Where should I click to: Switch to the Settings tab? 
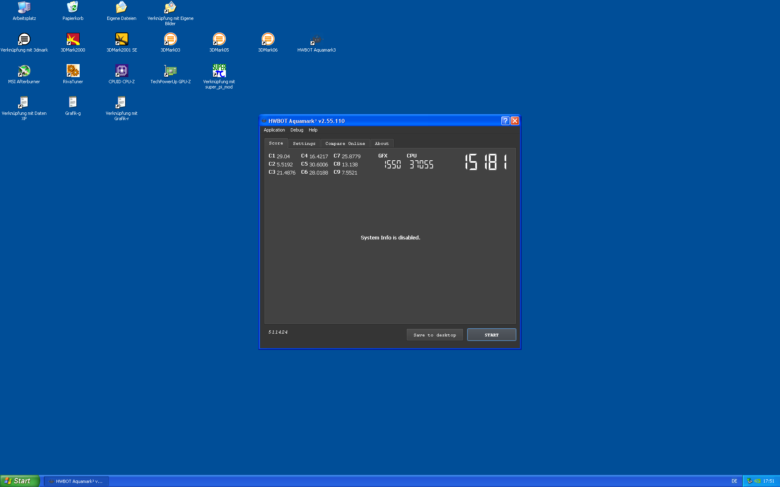coord(304,143)
